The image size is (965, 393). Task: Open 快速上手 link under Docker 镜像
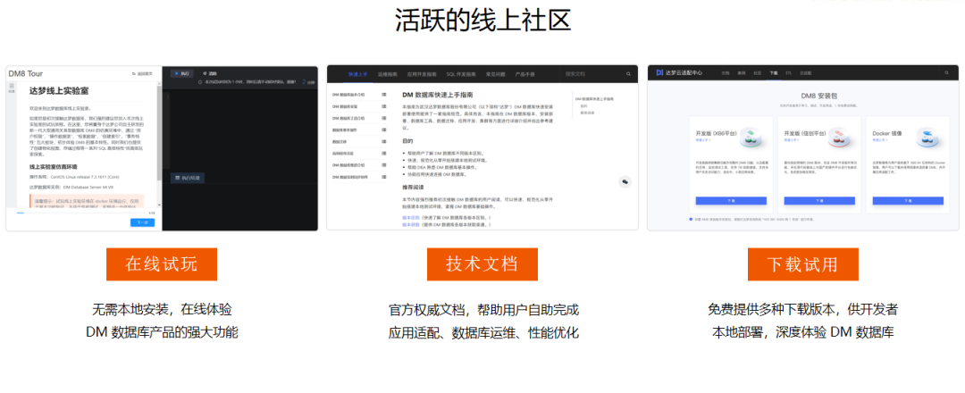point(879,139)
